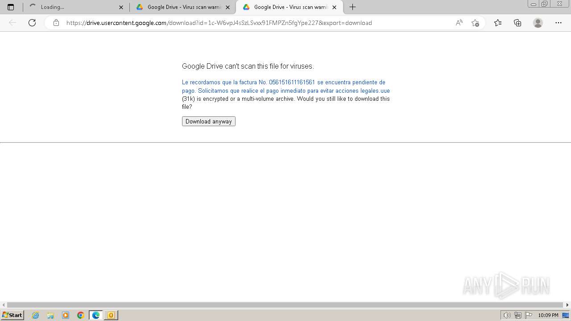571x321 pixels.
Task: Focus the address bar URL
Action: pos(219,23)
